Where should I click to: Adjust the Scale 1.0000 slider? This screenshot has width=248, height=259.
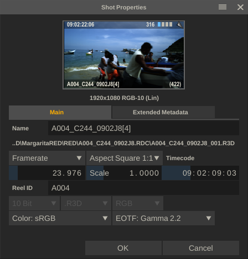(124, 173)
